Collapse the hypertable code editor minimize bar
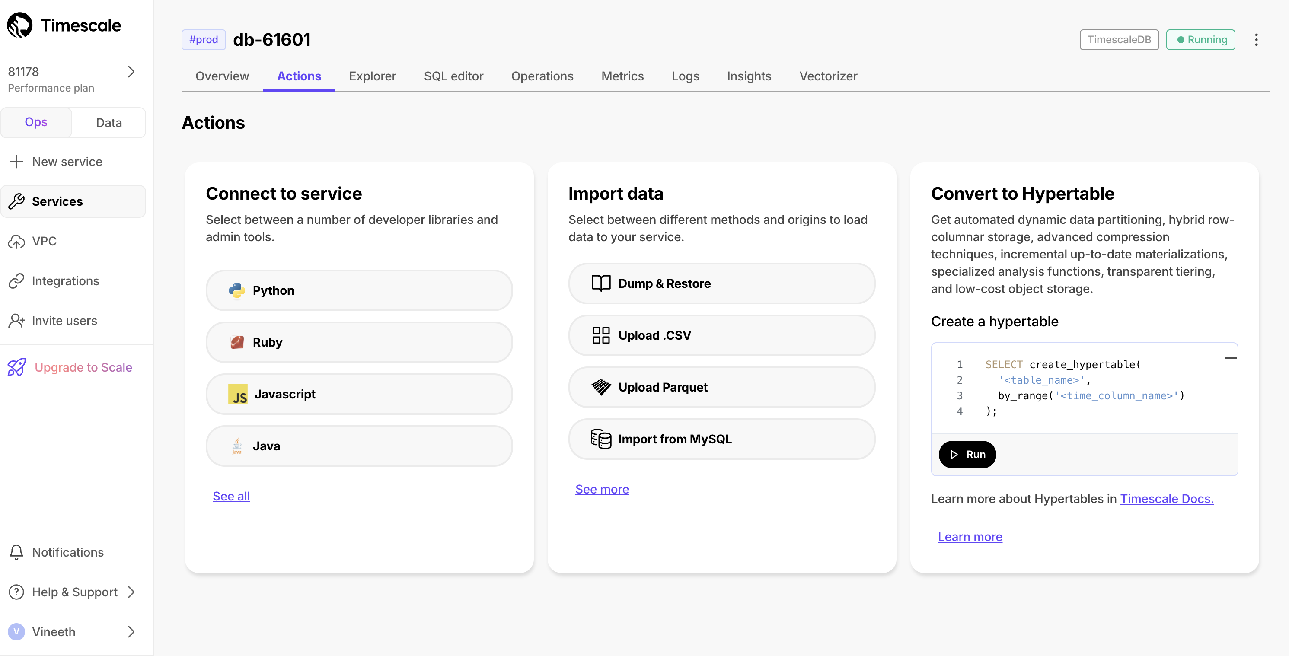The image size is (1289, 656). [1231, 358]
